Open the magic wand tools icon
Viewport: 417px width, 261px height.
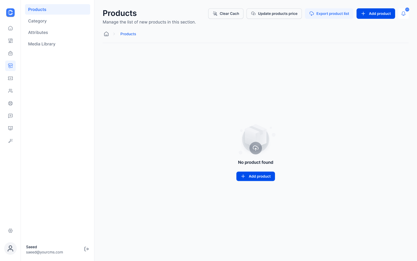click(10, 141)
